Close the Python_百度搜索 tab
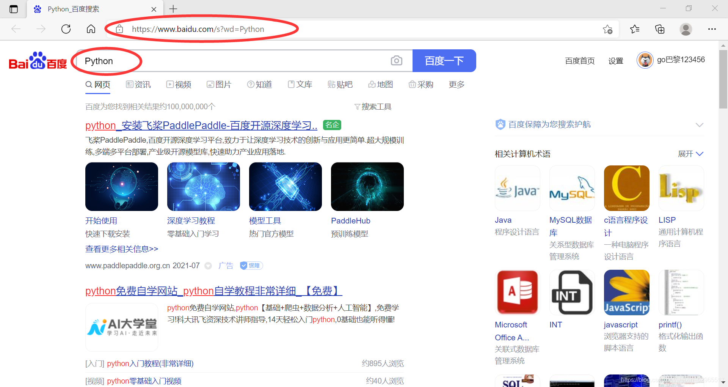Screen dimensions: 728x387 pyautogui.click(x=154, y=9)
